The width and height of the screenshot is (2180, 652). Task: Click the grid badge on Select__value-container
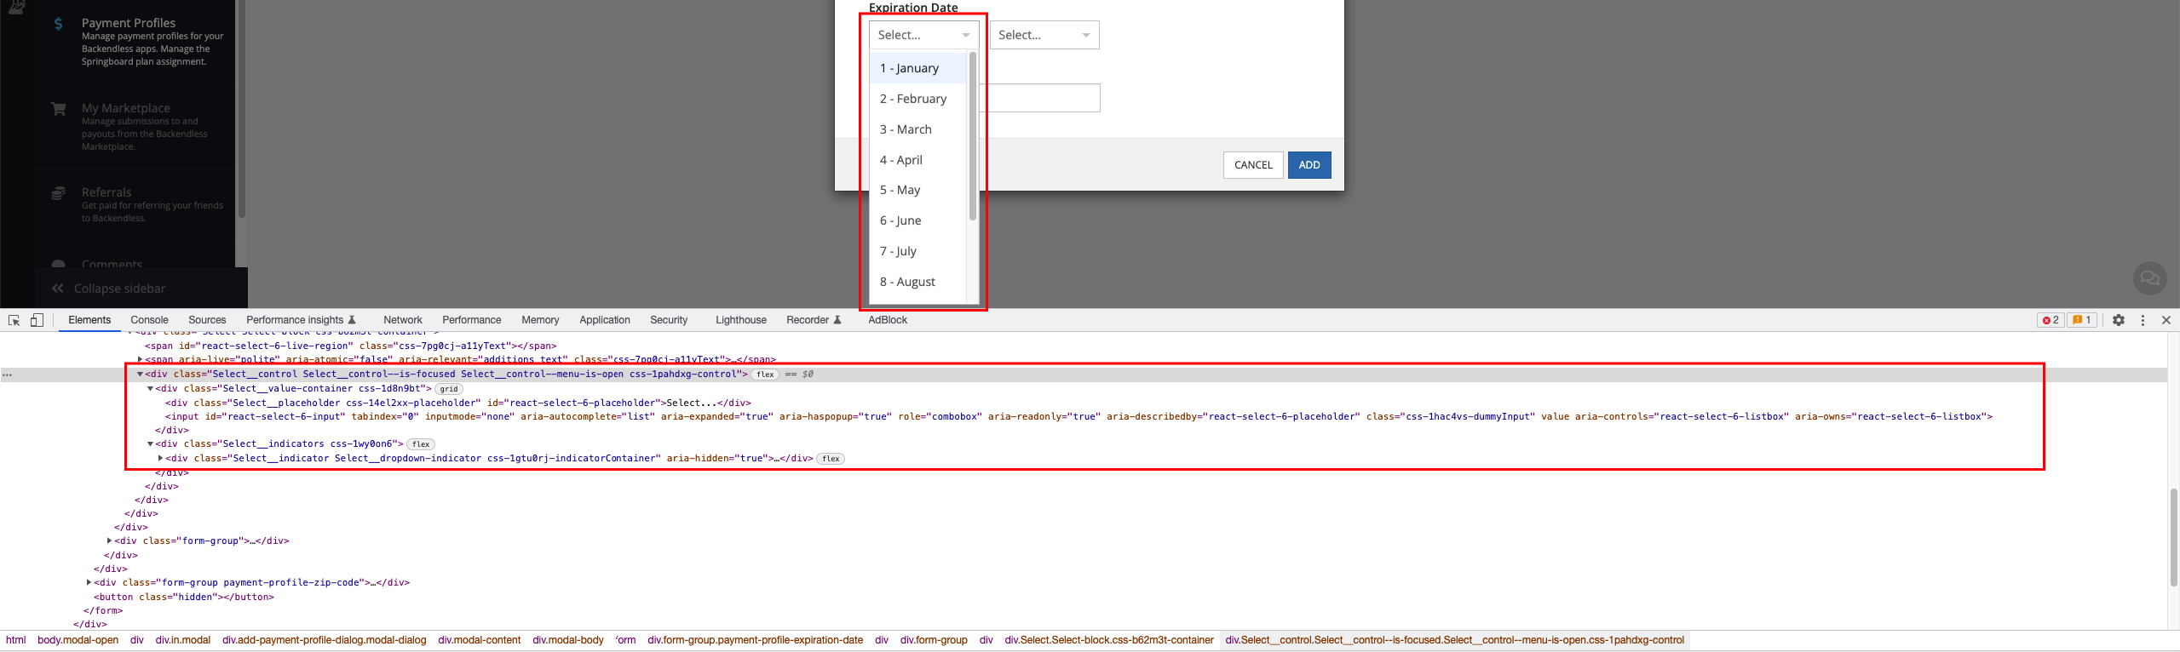pyautogui.click(x=449, y=389)
